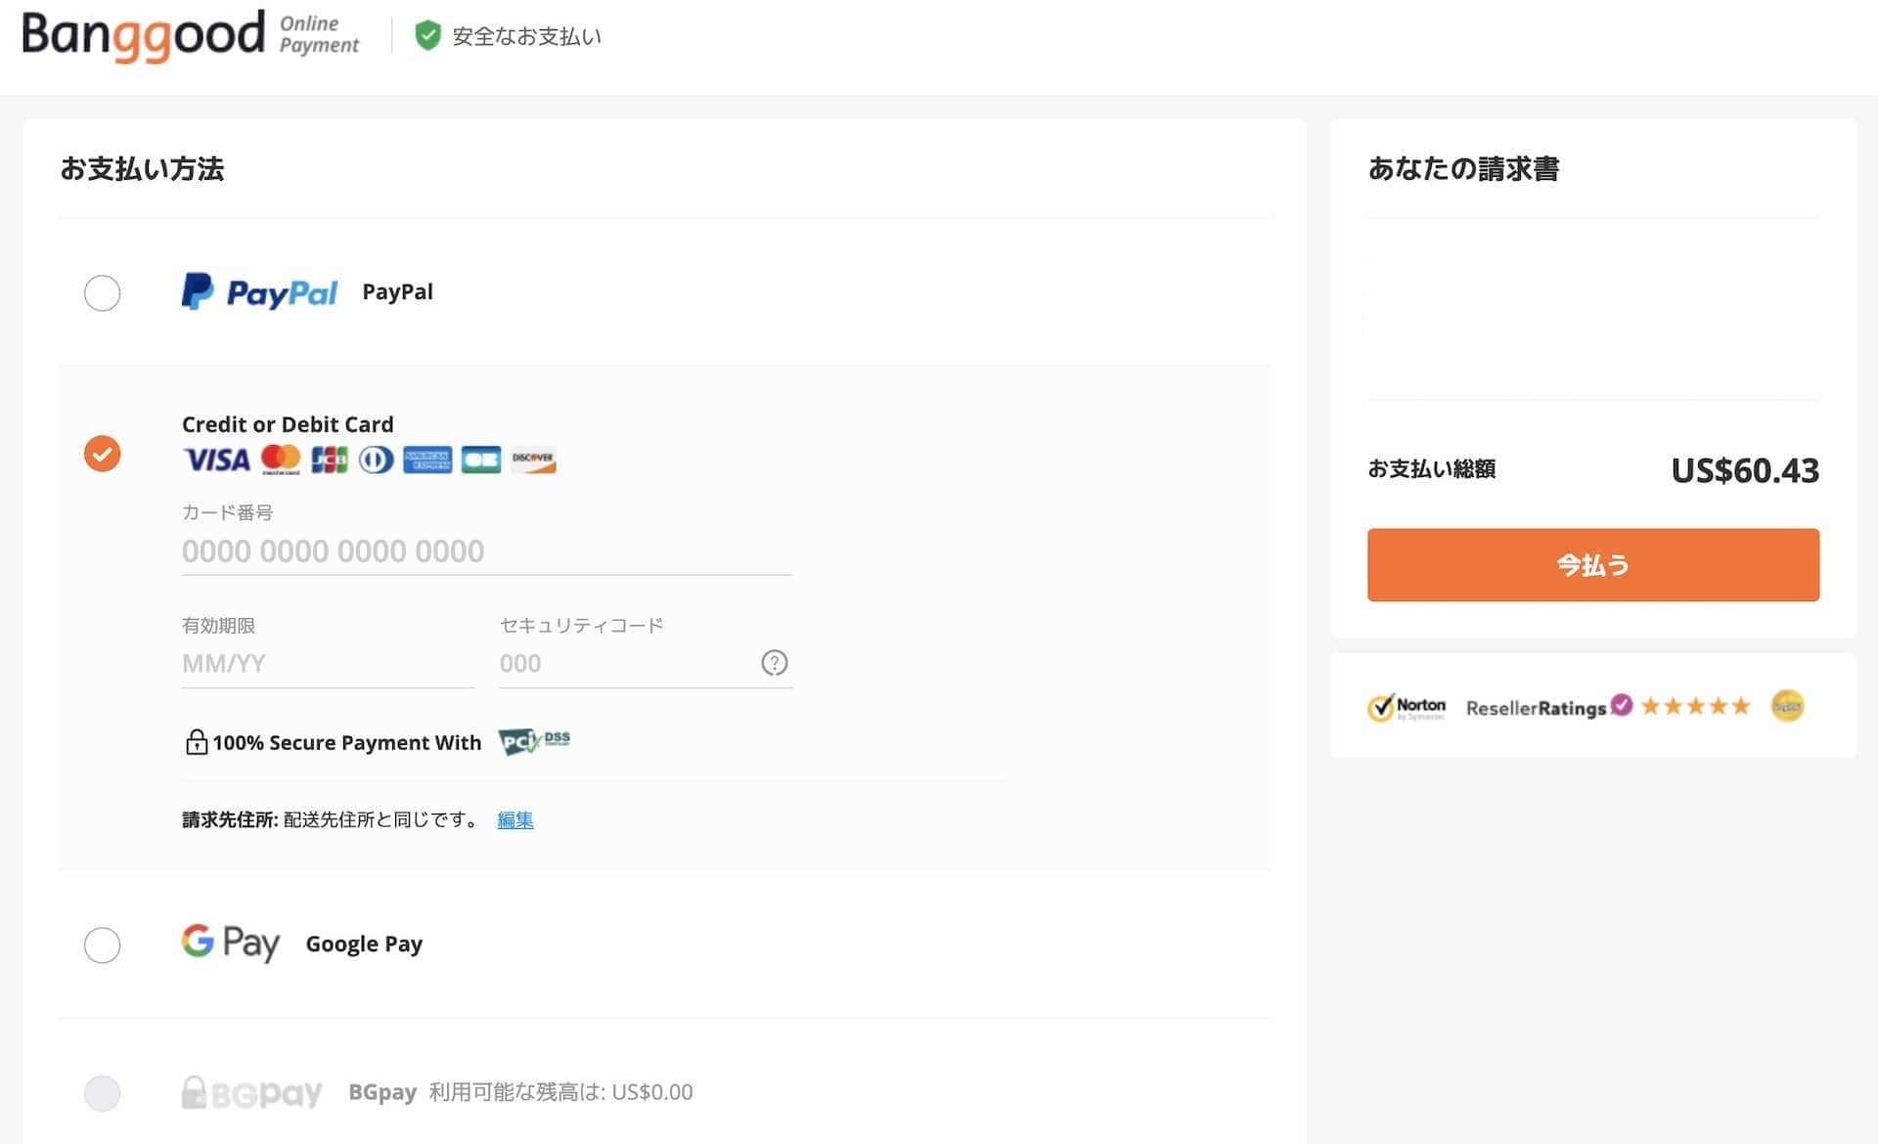
Task: Select the PayPal payment radio button
Action: coord(102,292)
